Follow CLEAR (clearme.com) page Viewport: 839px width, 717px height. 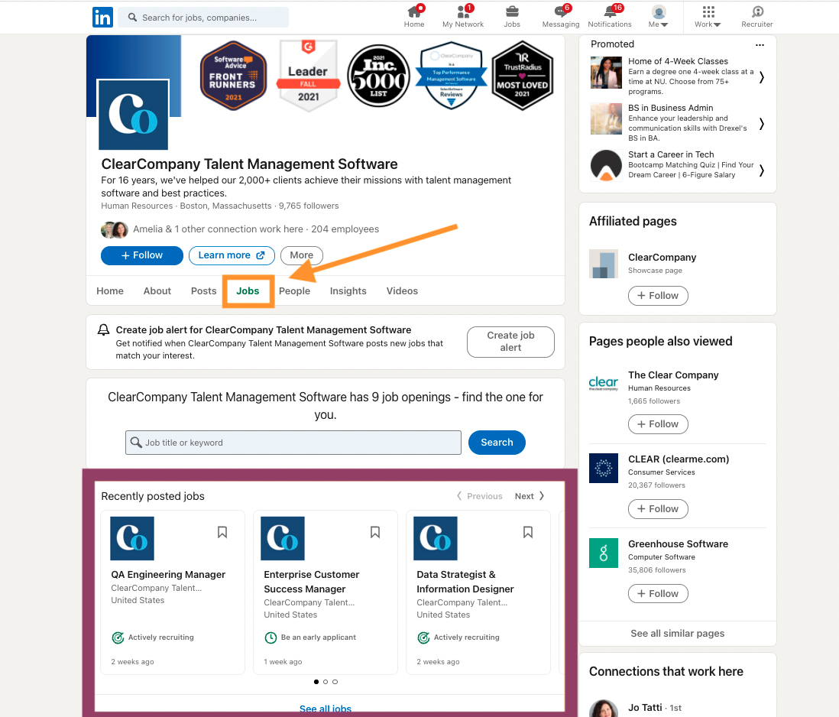pos(658,509)
